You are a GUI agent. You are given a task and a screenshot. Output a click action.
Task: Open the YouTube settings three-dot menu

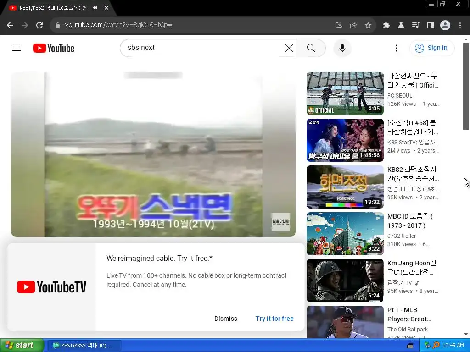pos(397,48)
